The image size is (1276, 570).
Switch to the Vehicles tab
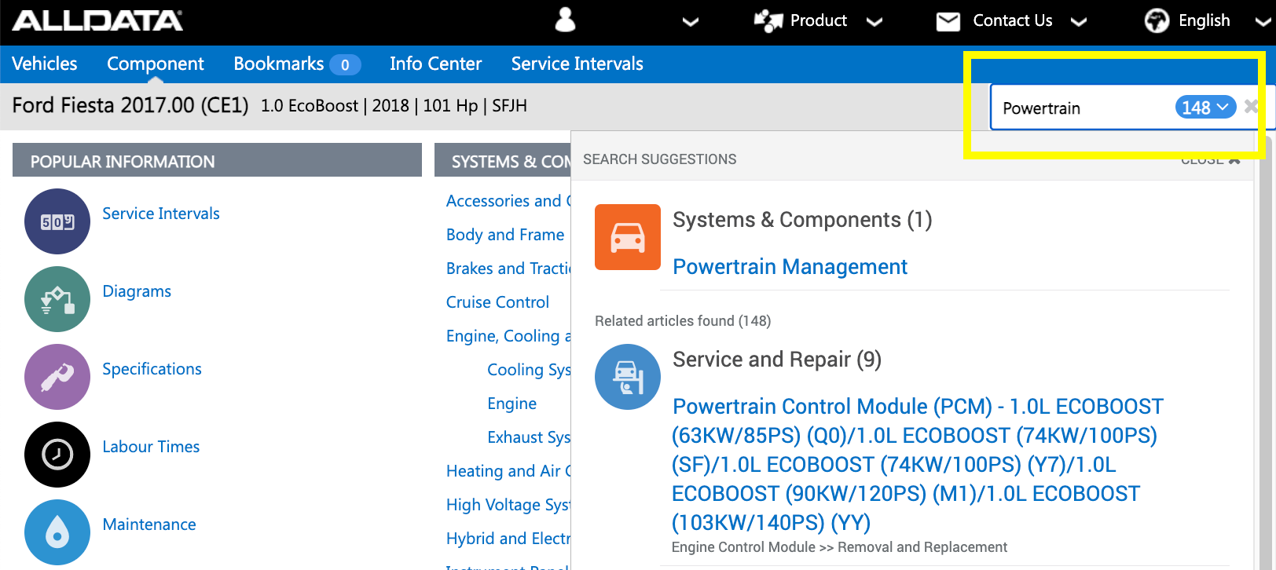45,64
